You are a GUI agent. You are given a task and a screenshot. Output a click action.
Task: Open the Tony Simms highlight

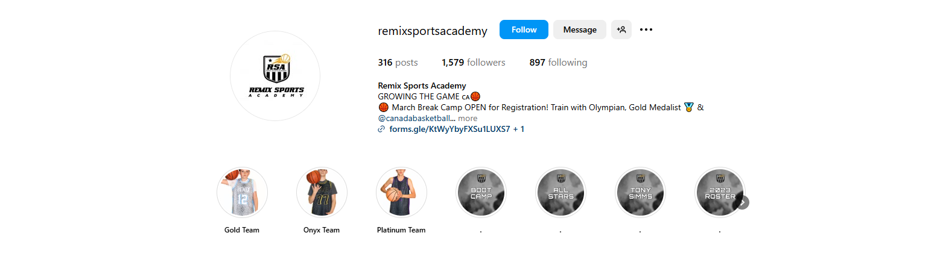(x=640, y=193)
